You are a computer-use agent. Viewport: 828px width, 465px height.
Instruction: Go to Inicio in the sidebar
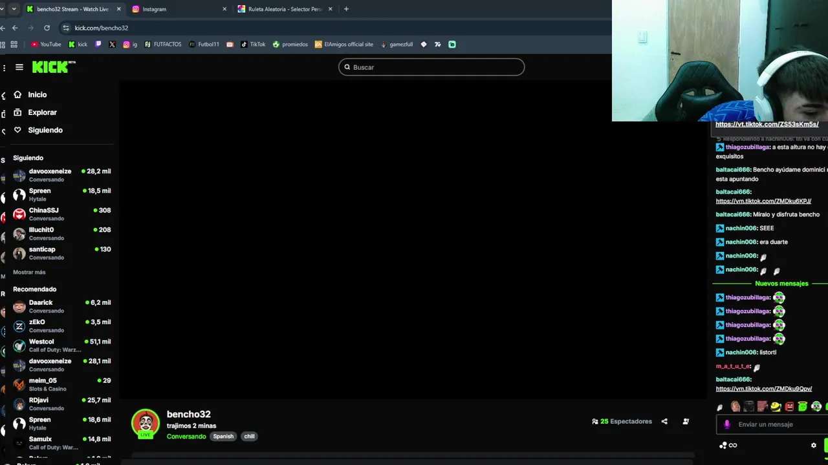coord(38,95)
